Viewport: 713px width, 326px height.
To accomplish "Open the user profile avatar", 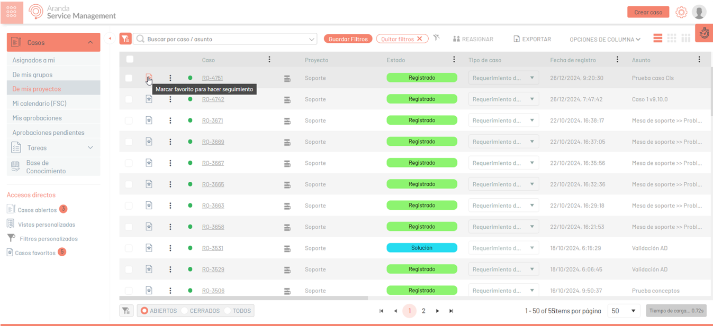I will tap(699, 12).
